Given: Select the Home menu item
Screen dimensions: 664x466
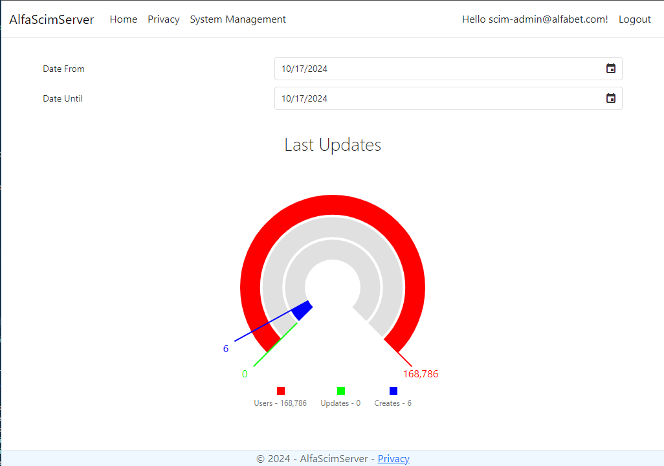Looking at the screenshot, I should click(123, 19).
